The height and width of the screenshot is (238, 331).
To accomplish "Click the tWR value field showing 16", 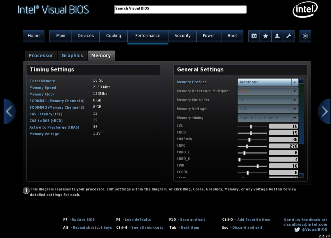I will (283, 166).
